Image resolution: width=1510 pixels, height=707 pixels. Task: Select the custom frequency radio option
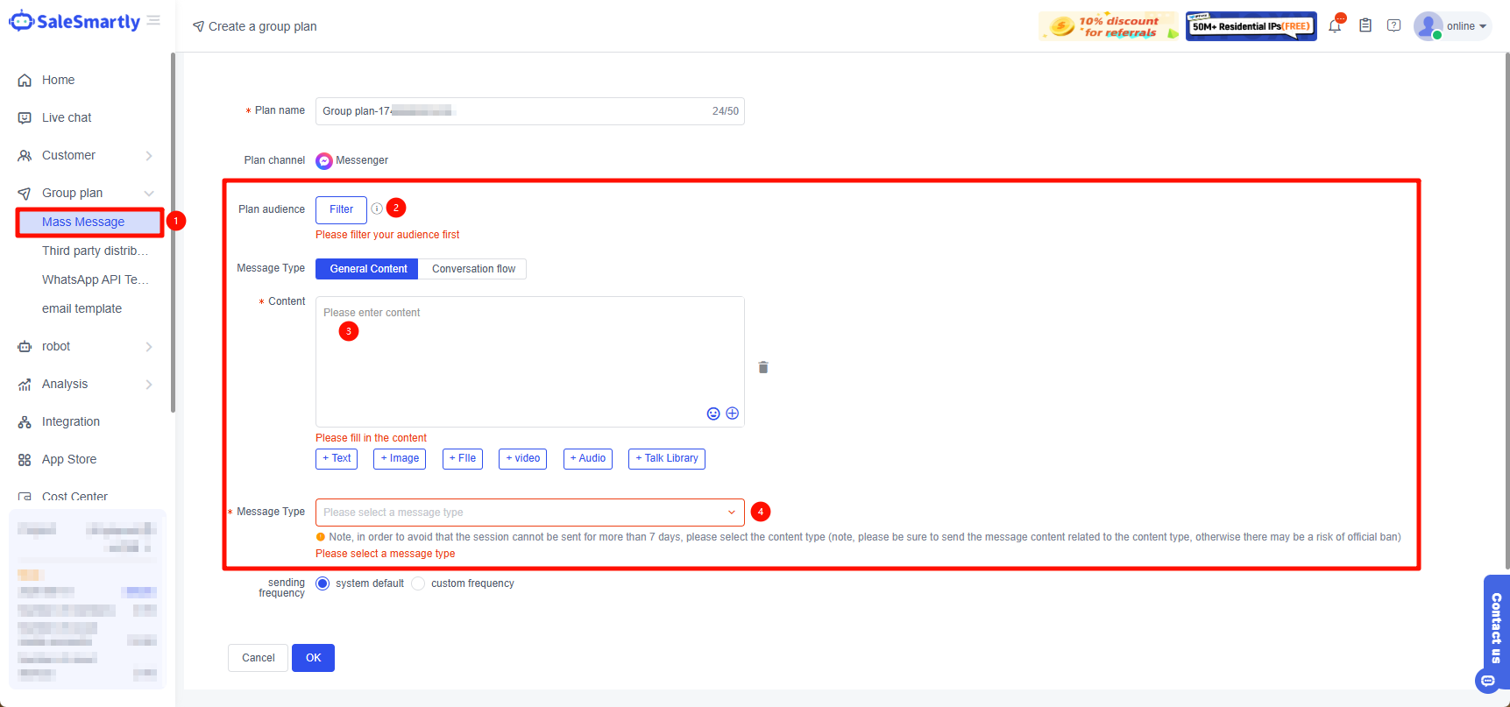(x=418, y=583)
